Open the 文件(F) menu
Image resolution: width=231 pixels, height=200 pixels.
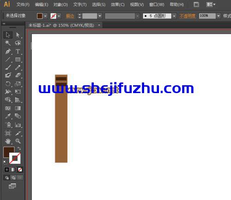(23, 5)
